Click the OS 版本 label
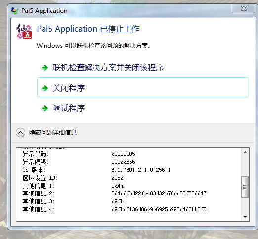This screenshot has height=239, width=258. pos(34,170)
